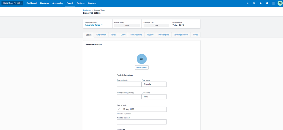Screen dimensions: 283x130
Task: Open the AB user avatar menu
Action: (280, 3)
